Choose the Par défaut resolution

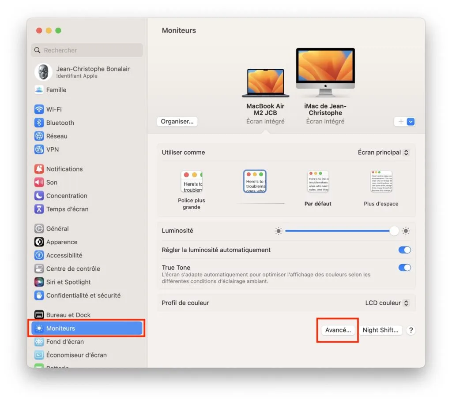[318, 189]
